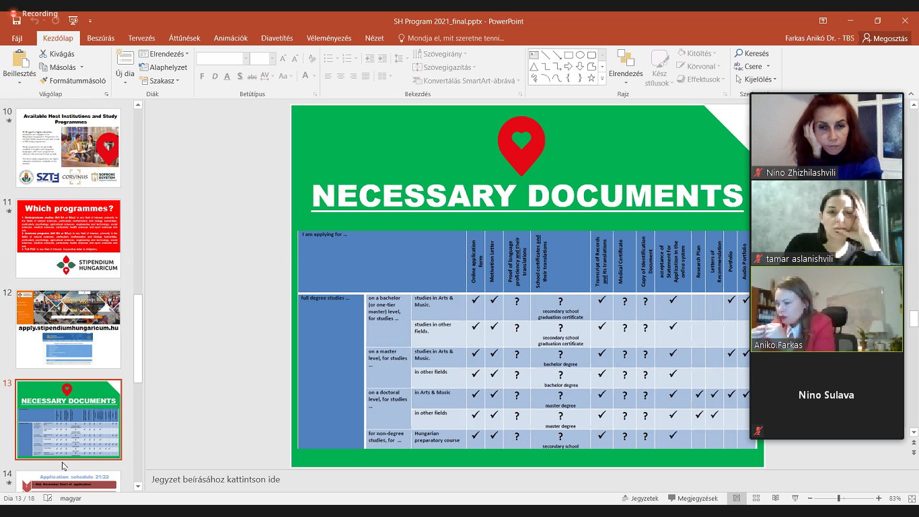Image resolution: width=919 pixels, height=517 pixels.
Task: Click the Formátummásoló format painter icon
Action: 44,81
